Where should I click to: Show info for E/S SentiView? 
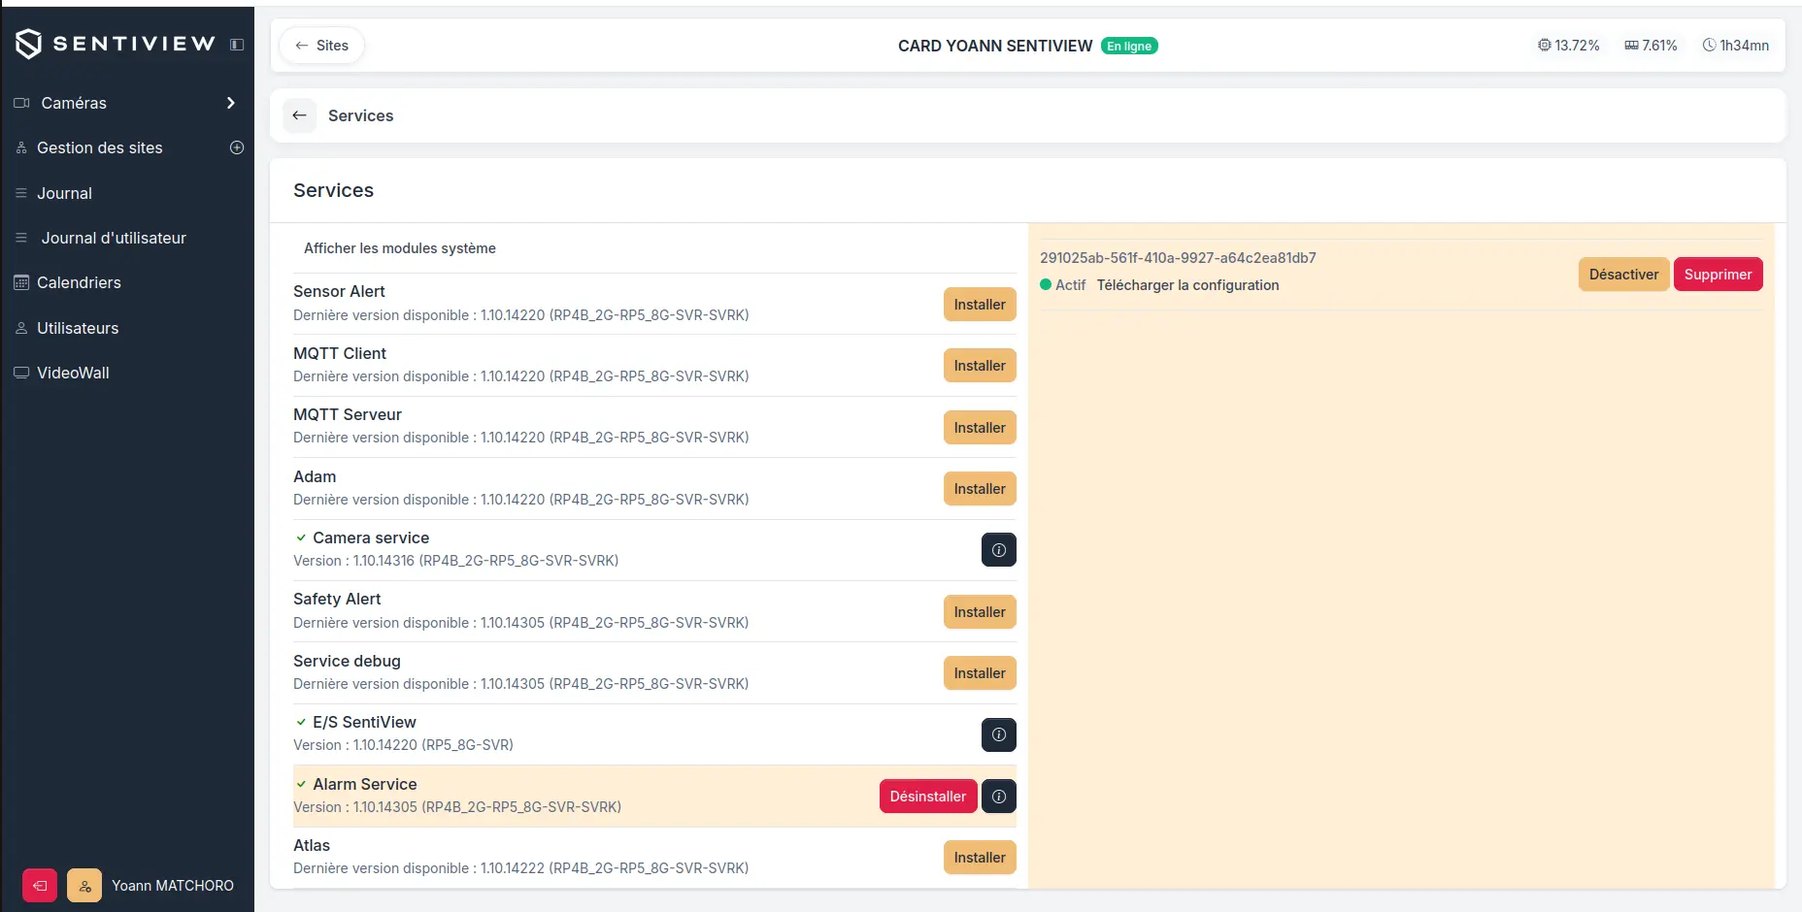click(999, 735)
